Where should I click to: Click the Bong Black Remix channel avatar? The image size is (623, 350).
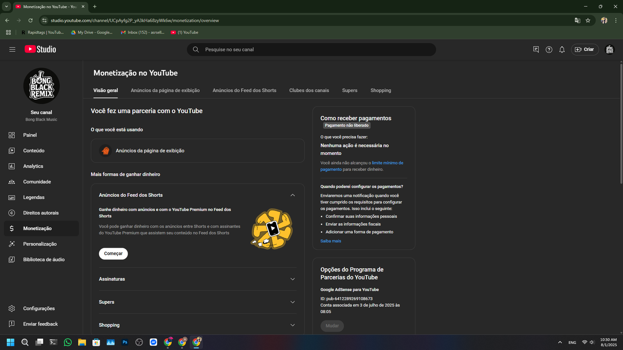[x=41, y=86]
